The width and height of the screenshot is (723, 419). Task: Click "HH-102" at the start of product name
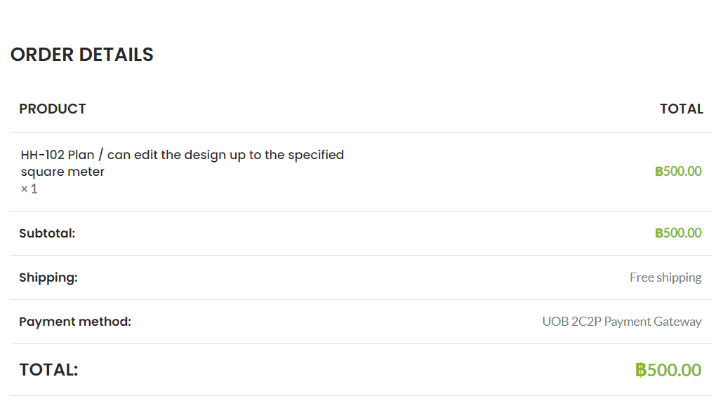[x=43, y=155]
